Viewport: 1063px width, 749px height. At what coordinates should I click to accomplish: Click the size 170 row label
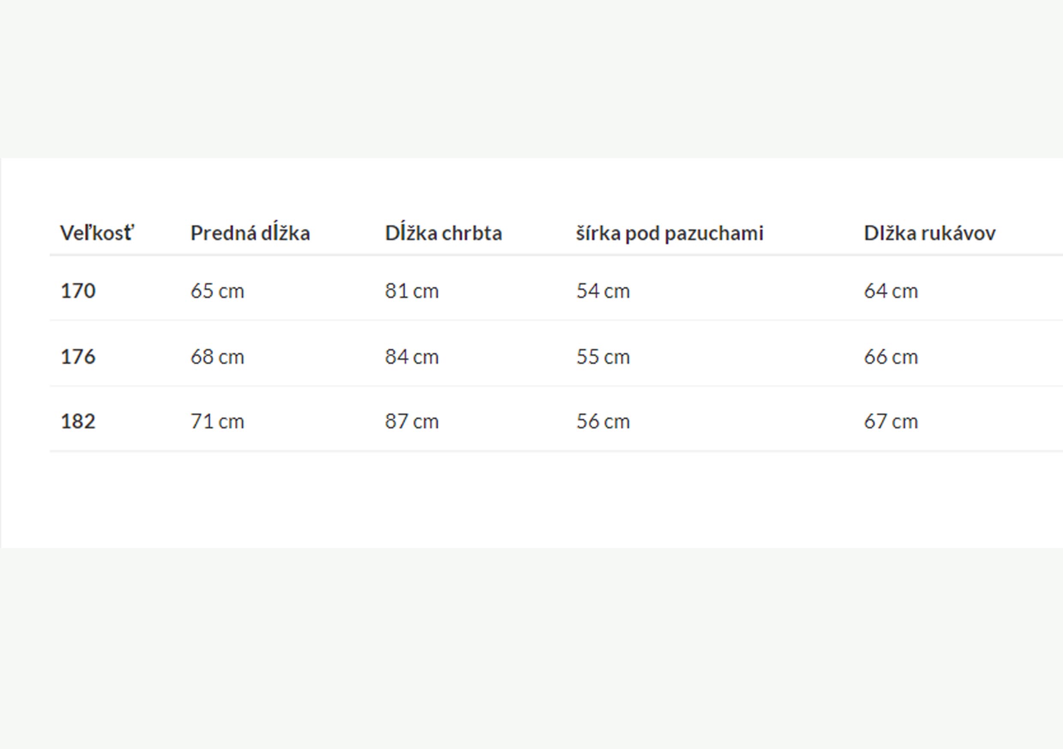[78, 291]
